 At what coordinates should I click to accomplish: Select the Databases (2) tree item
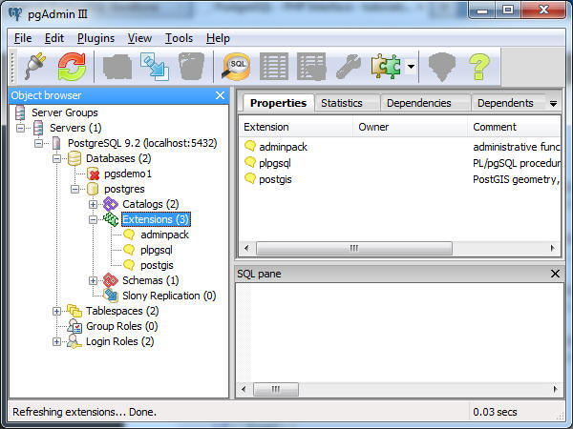point(118,158)
